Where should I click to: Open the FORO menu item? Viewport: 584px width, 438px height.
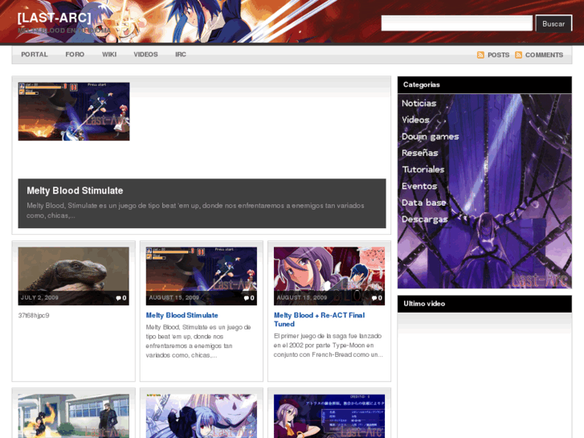tap(75, 55)
